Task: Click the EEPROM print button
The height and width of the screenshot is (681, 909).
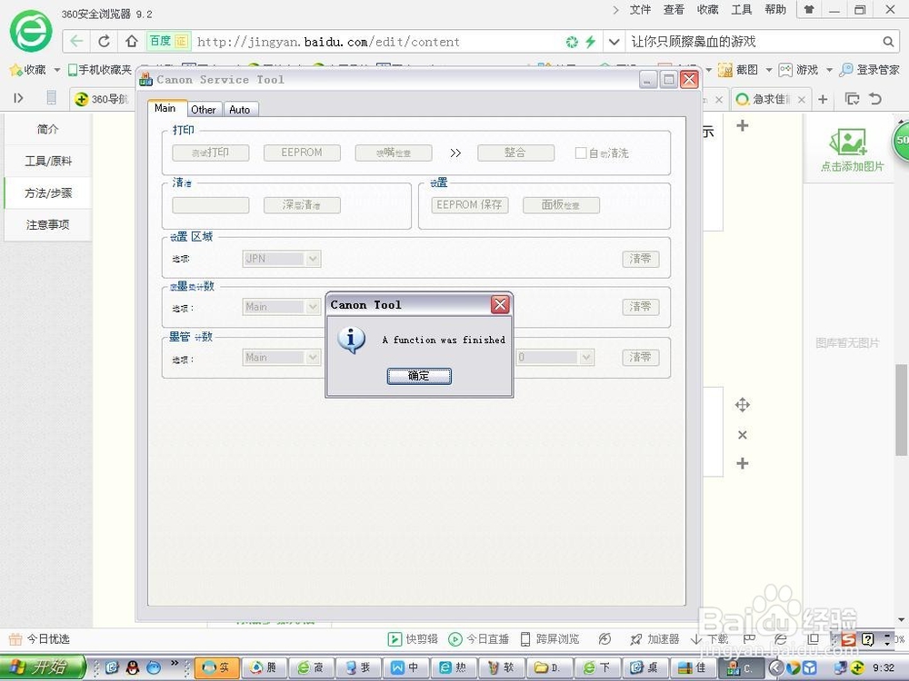Action: 302,153
